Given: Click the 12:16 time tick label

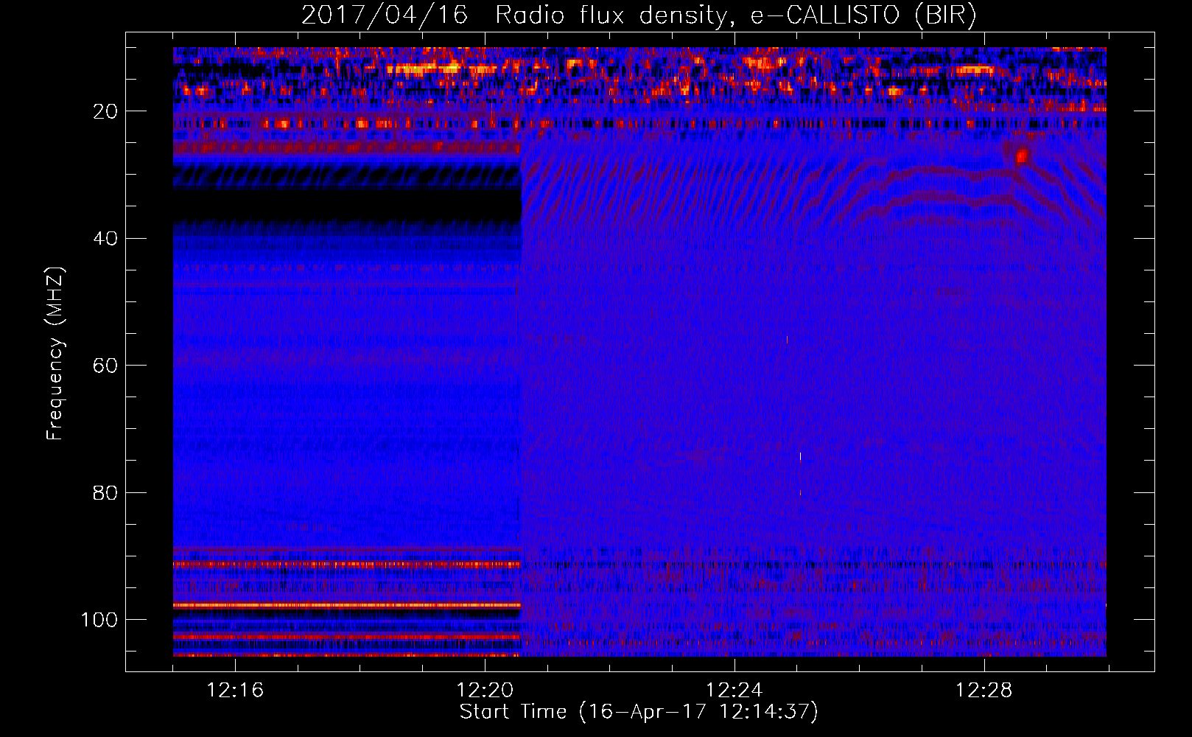Looking at the screenshot, I should 235,691.
